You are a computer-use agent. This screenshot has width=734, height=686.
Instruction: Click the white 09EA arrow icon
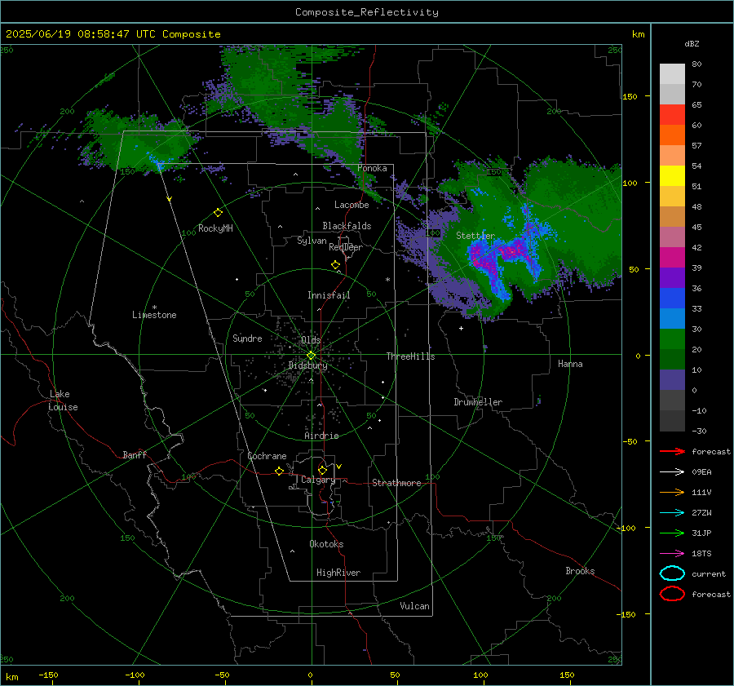coord(672,472)
